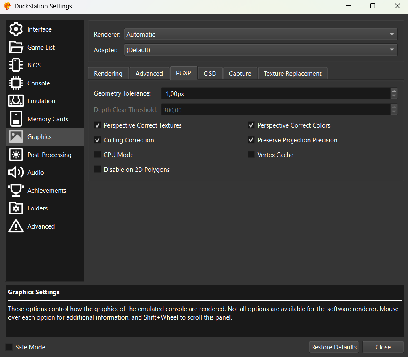Select Post-Processing settings label
Screen dimensions: 408x357
tap(49, 155)
